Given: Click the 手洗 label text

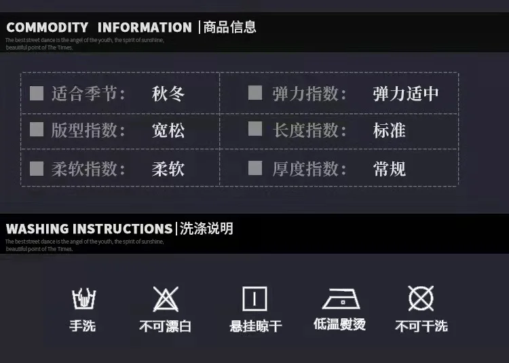Looking at the screenshot, I should pyautogui.click(x=83, y=326).
